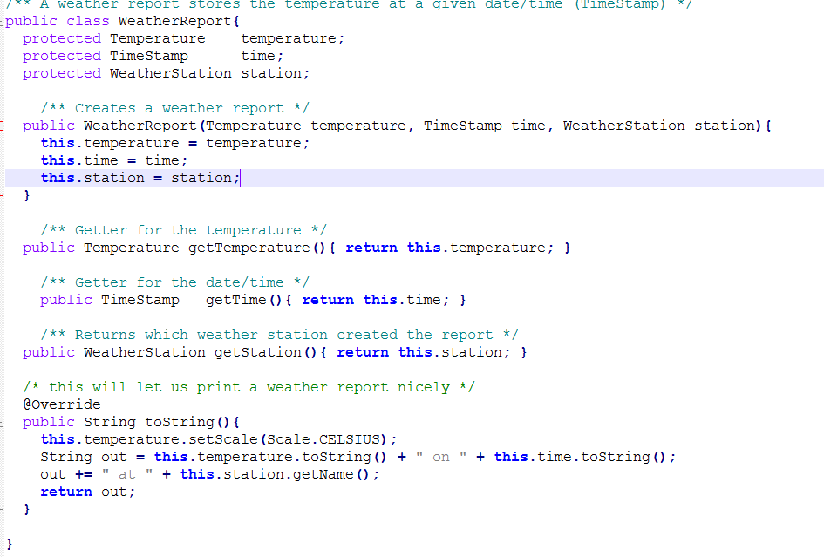
Task: Click the protected keyword on the first field
Action: pyautogui.click(x=61, y=38)
